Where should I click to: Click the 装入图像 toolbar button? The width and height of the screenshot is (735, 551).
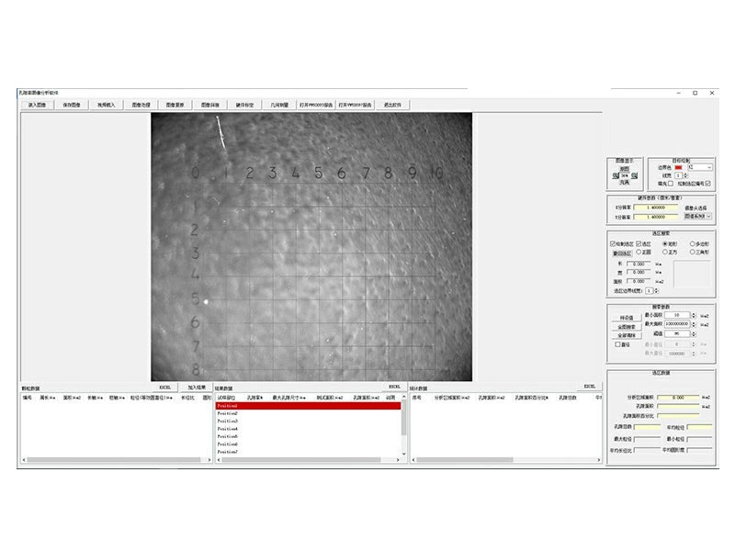(38, 105)
